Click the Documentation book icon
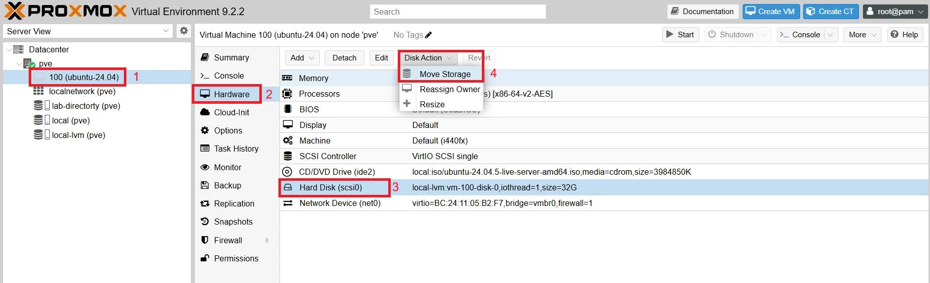This screenshot has height=283, width=930. click(675, 11)
